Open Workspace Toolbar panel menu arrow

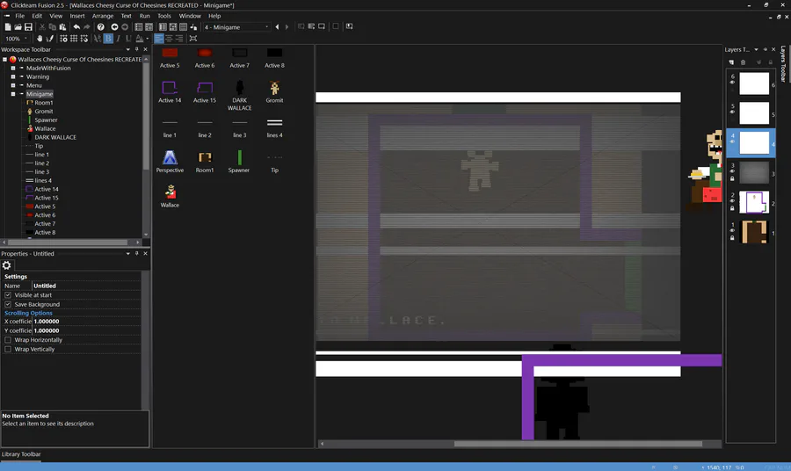tap(127, 49)
